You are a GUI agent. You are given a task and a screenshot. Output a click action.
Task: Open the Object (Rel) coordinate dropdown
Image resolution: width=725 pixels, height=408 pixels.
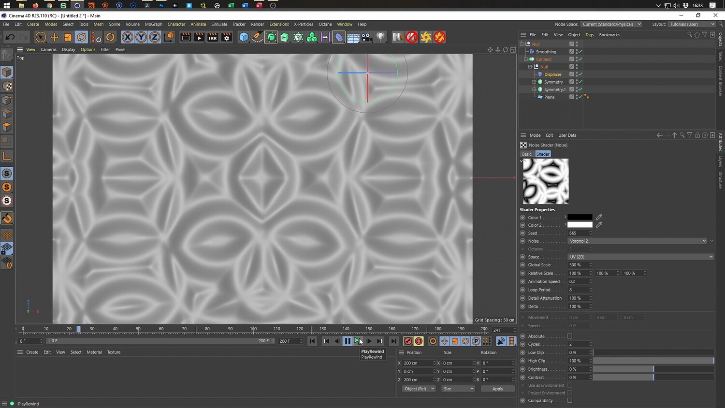click(419, 389)
